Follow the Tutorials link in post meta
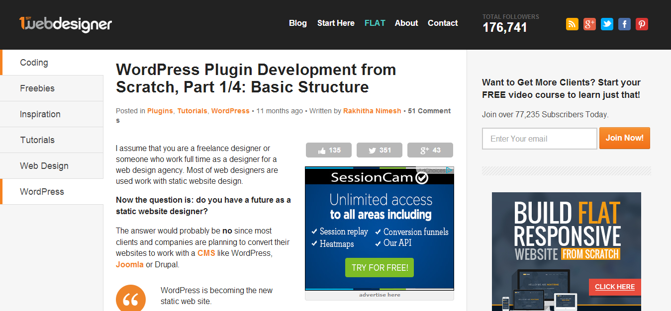This screenshot has height=311, width=671. 192,111
